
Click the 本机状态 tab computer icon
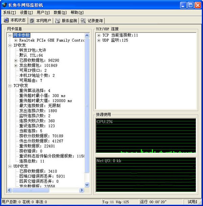(6, 20)
